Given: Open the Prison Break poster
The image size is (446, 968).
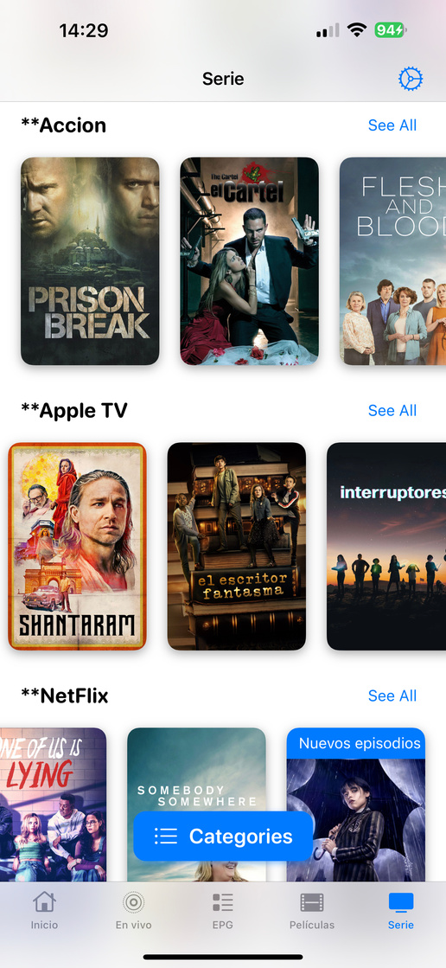Looking at the screenshot, I should click(x=90, y=261).
